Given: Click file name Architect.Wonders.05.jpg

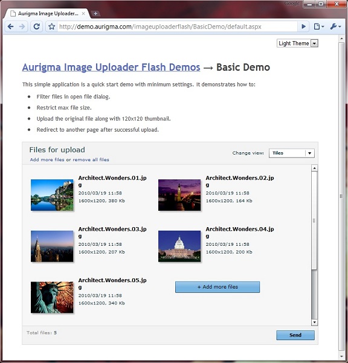Looking at the screenshot, I should (x=112, y=284).
